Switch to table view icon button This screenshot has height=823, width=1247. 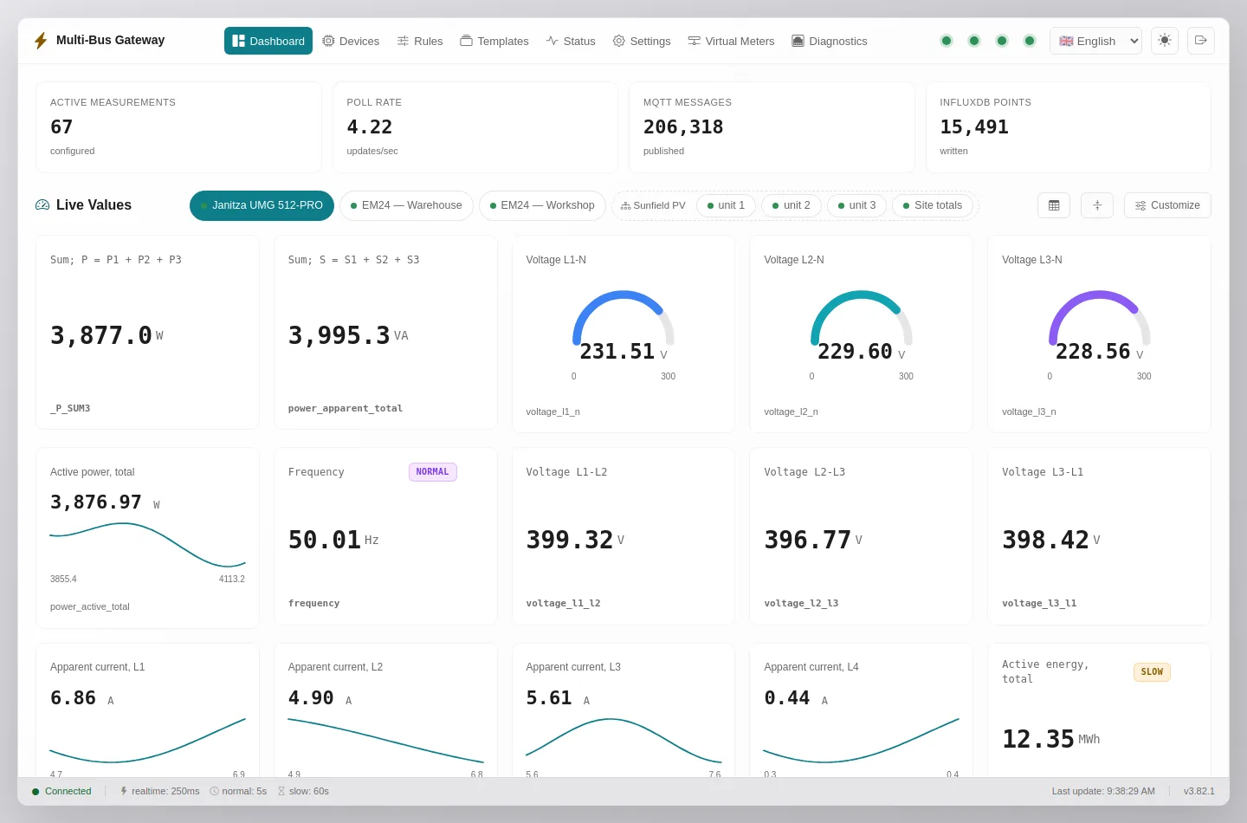(1054, 205)
